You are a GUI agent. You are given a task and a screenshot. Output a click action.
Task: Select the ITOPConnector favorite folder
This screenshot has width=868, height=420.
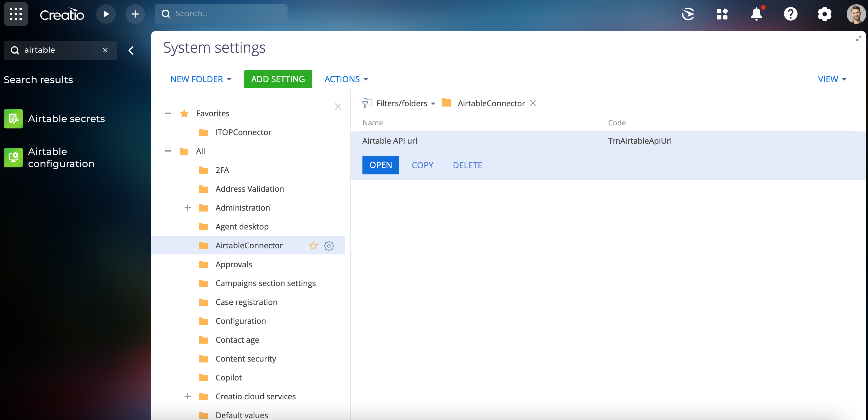click(x=243, y=132)
